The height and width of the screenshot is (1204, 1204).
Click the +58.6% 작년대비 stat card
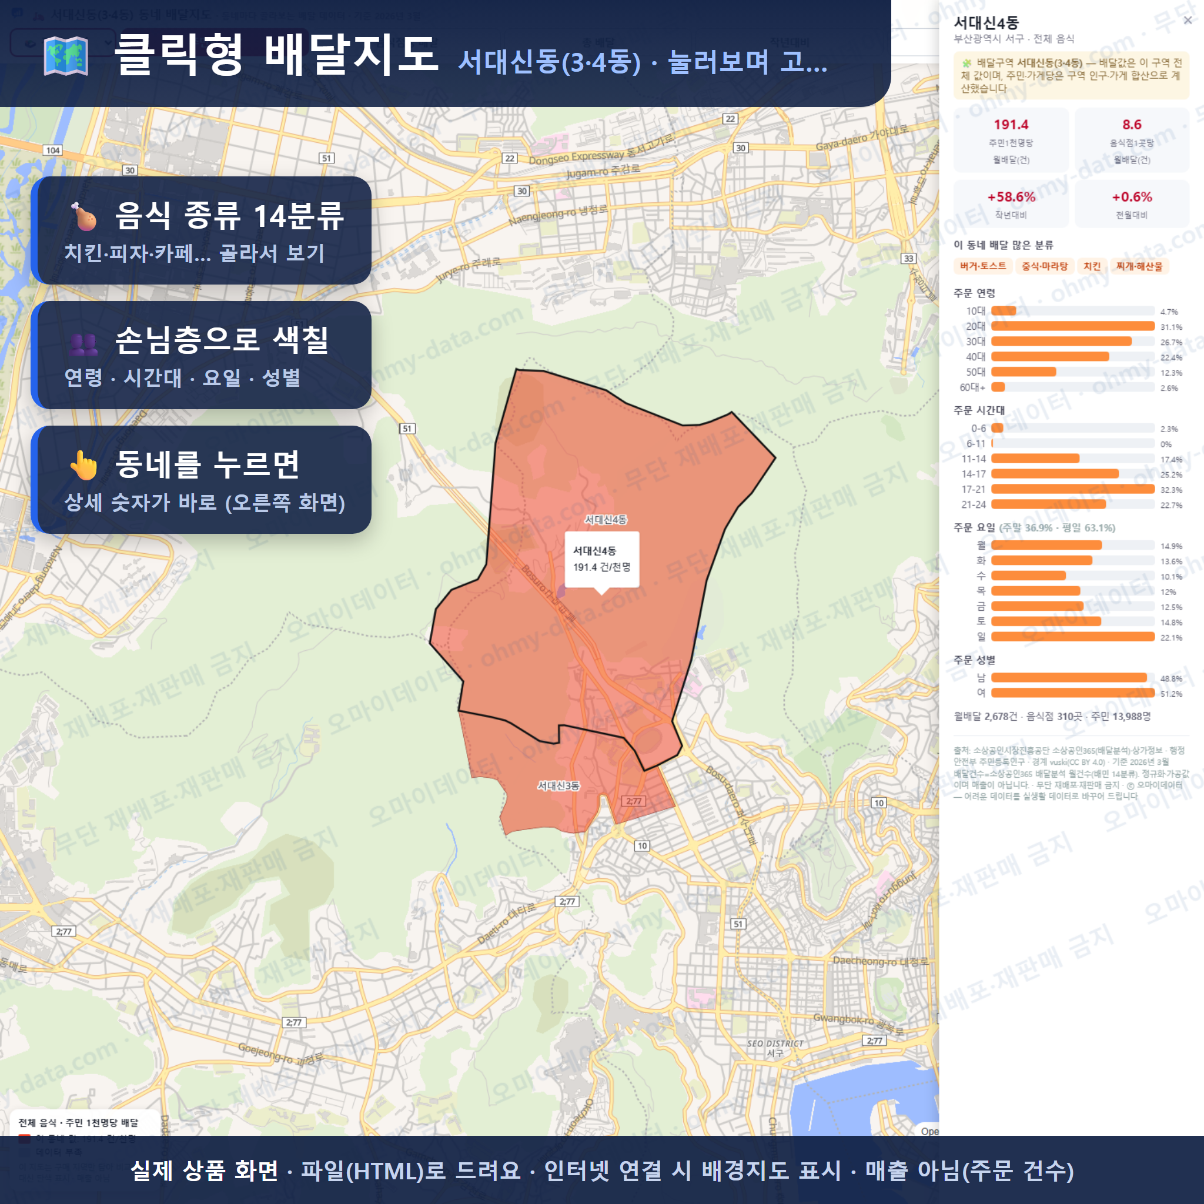pyautogui.click(x=1011, y=205)
